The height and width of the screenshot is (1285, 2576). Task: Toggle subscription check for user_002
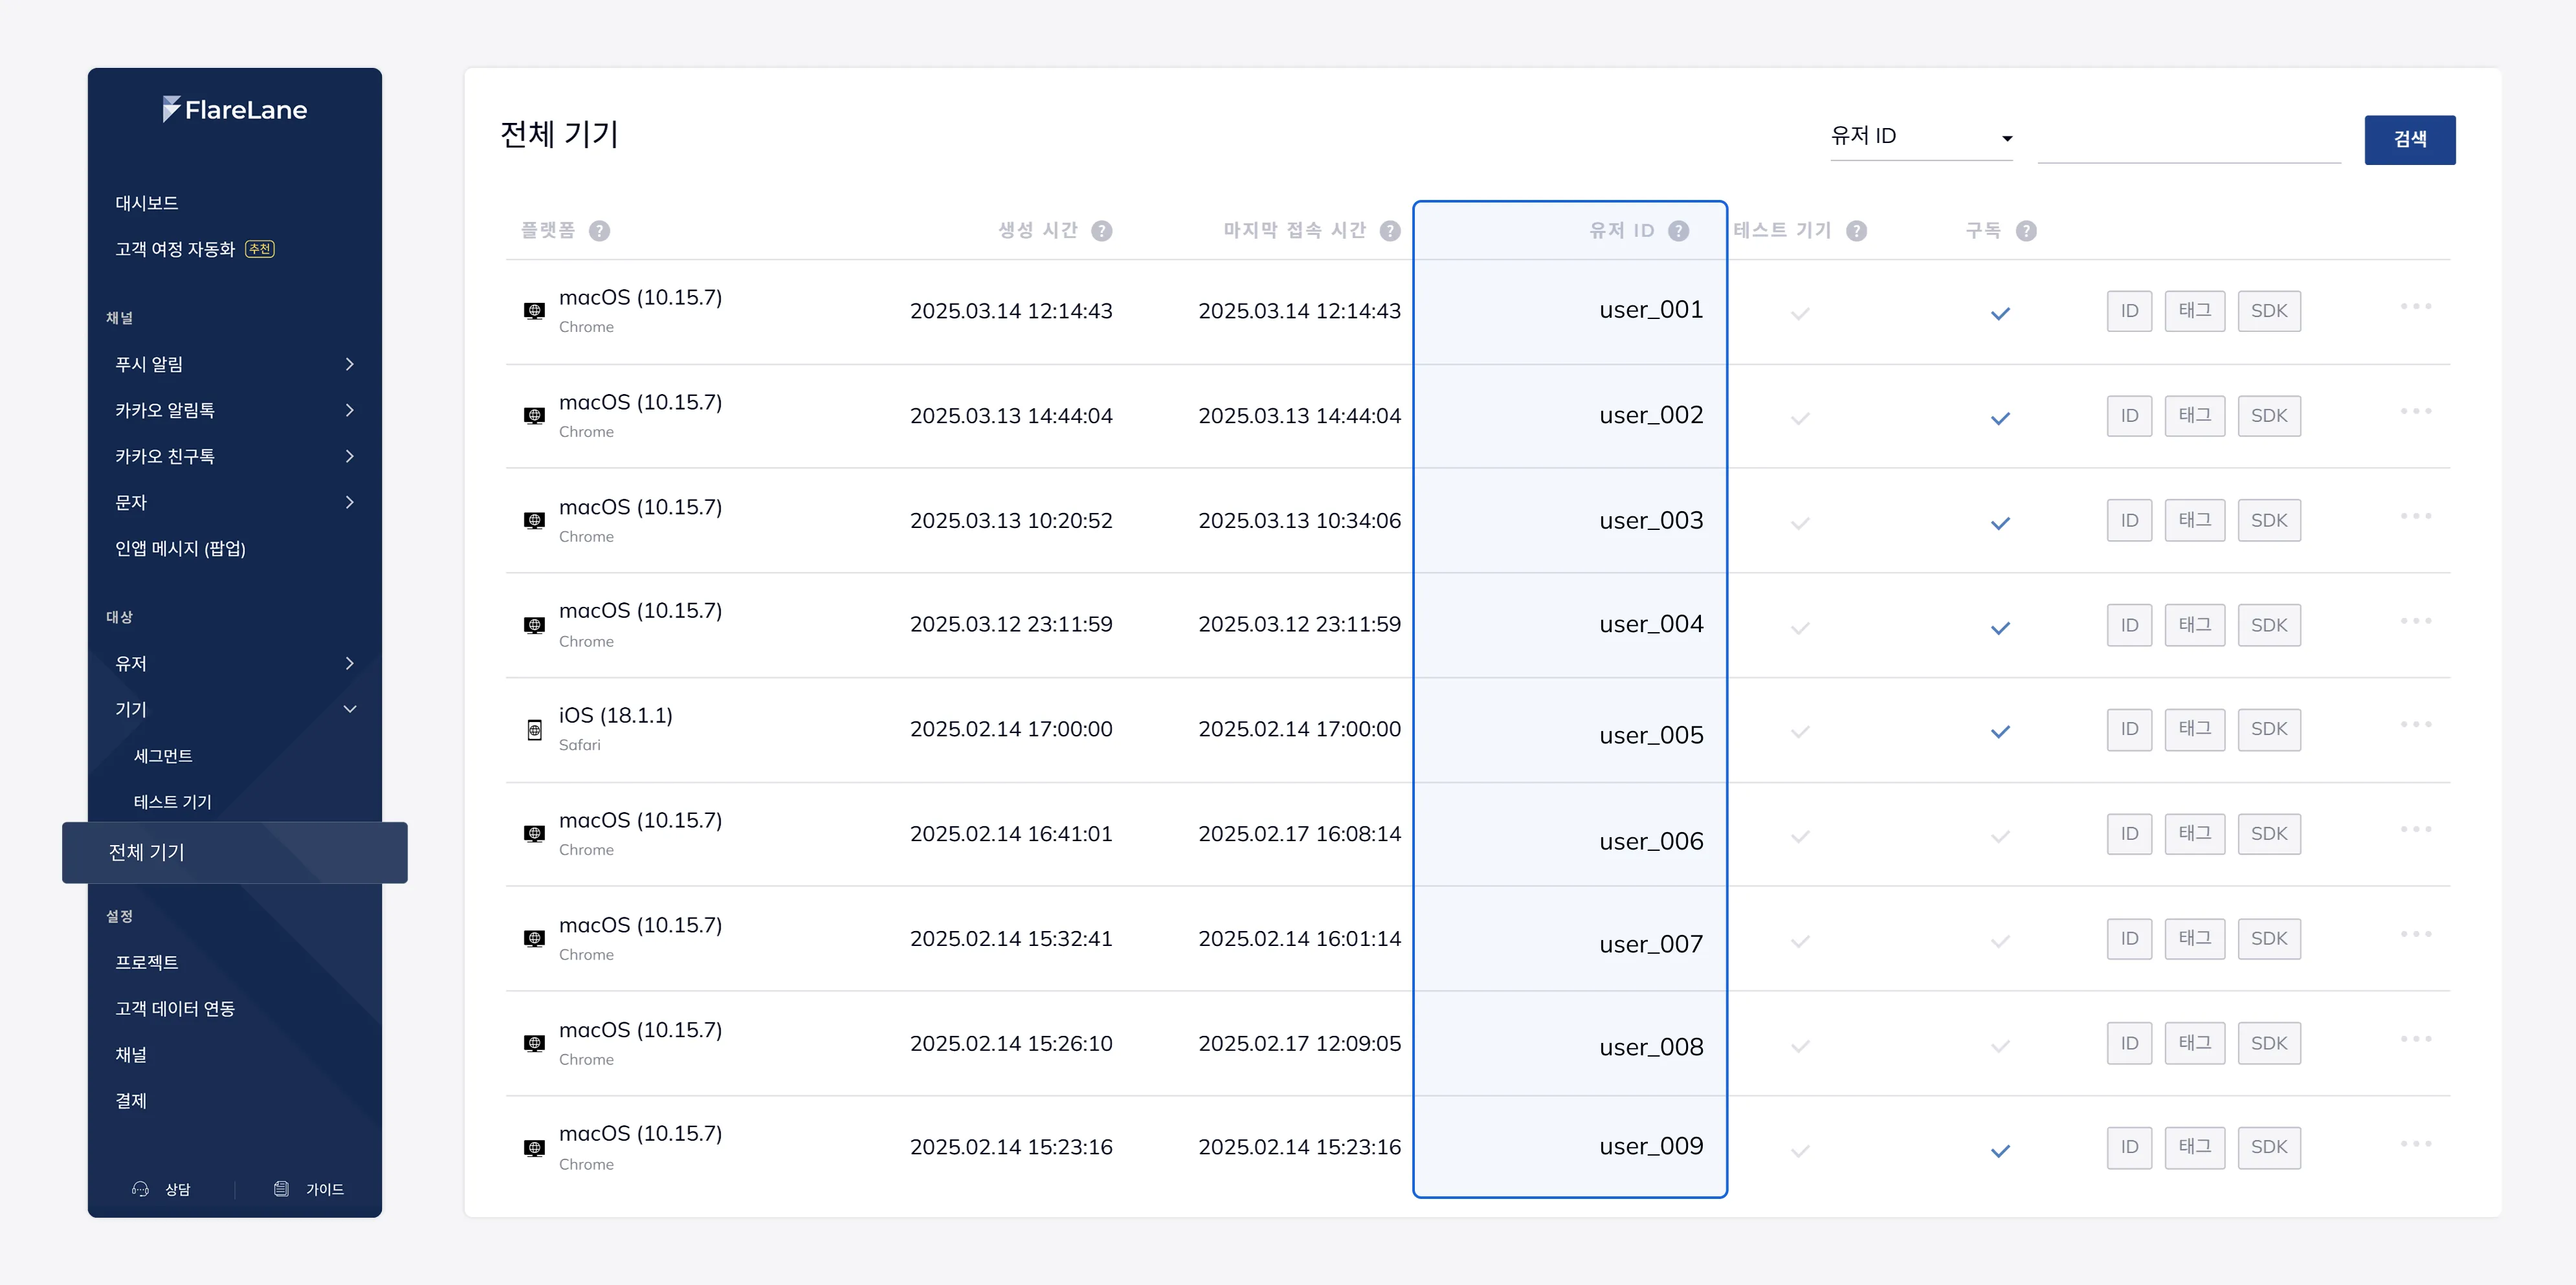2000,419
